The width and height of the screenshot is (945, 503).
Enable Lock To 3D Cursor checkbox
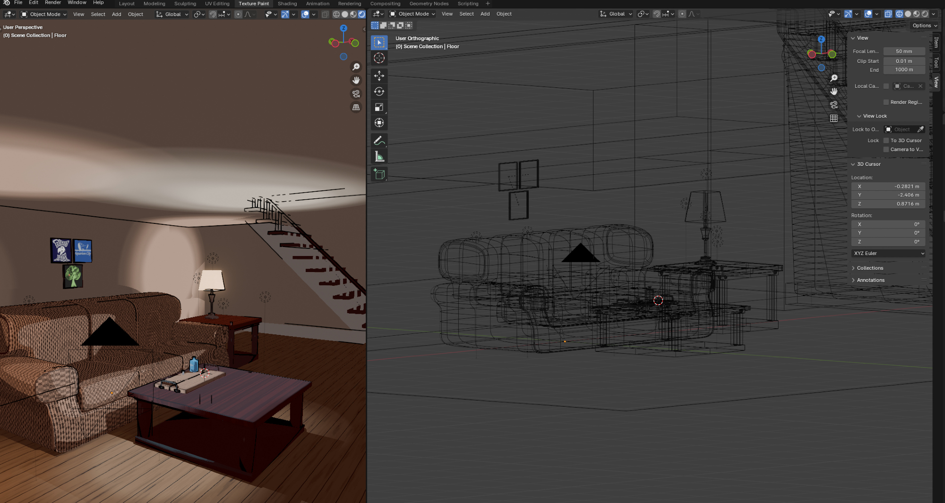point(886,140)
